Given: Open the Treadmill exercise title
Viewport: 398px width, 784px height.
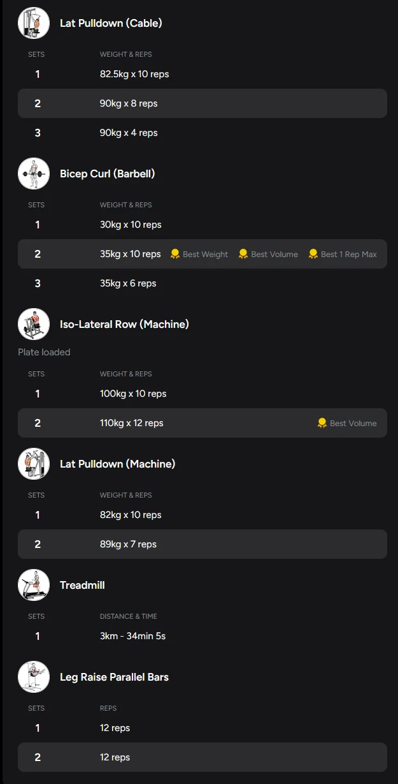Looking at the screenshot, I should (x=82, y=585).
